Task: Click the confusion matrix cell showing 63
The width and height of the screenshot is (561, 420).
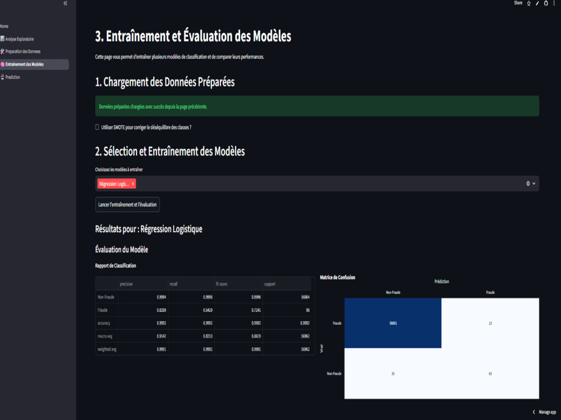Action: 490,374
